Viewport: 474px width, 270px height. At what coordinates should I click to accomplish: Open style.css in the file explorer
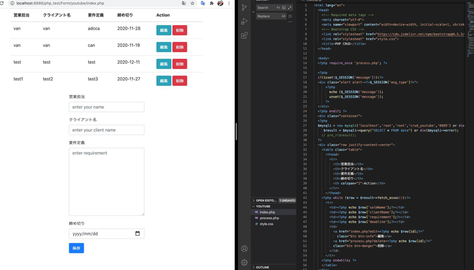[267, 224]
